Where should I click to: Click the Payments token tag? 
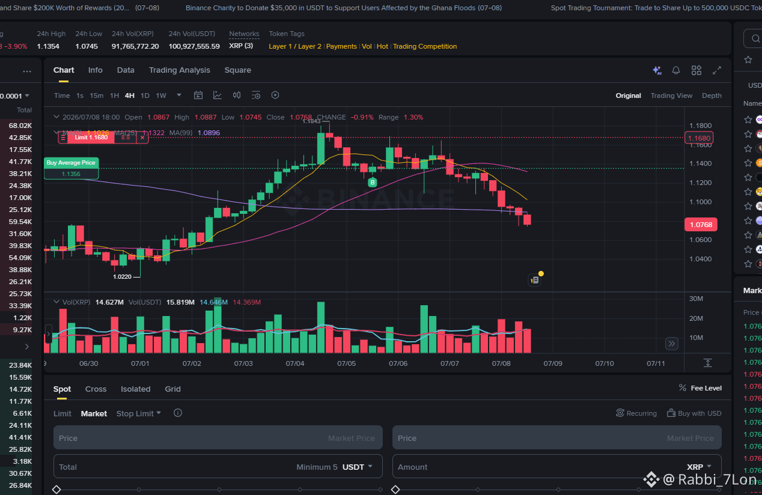pyautogui.click(x=341, y=46)
